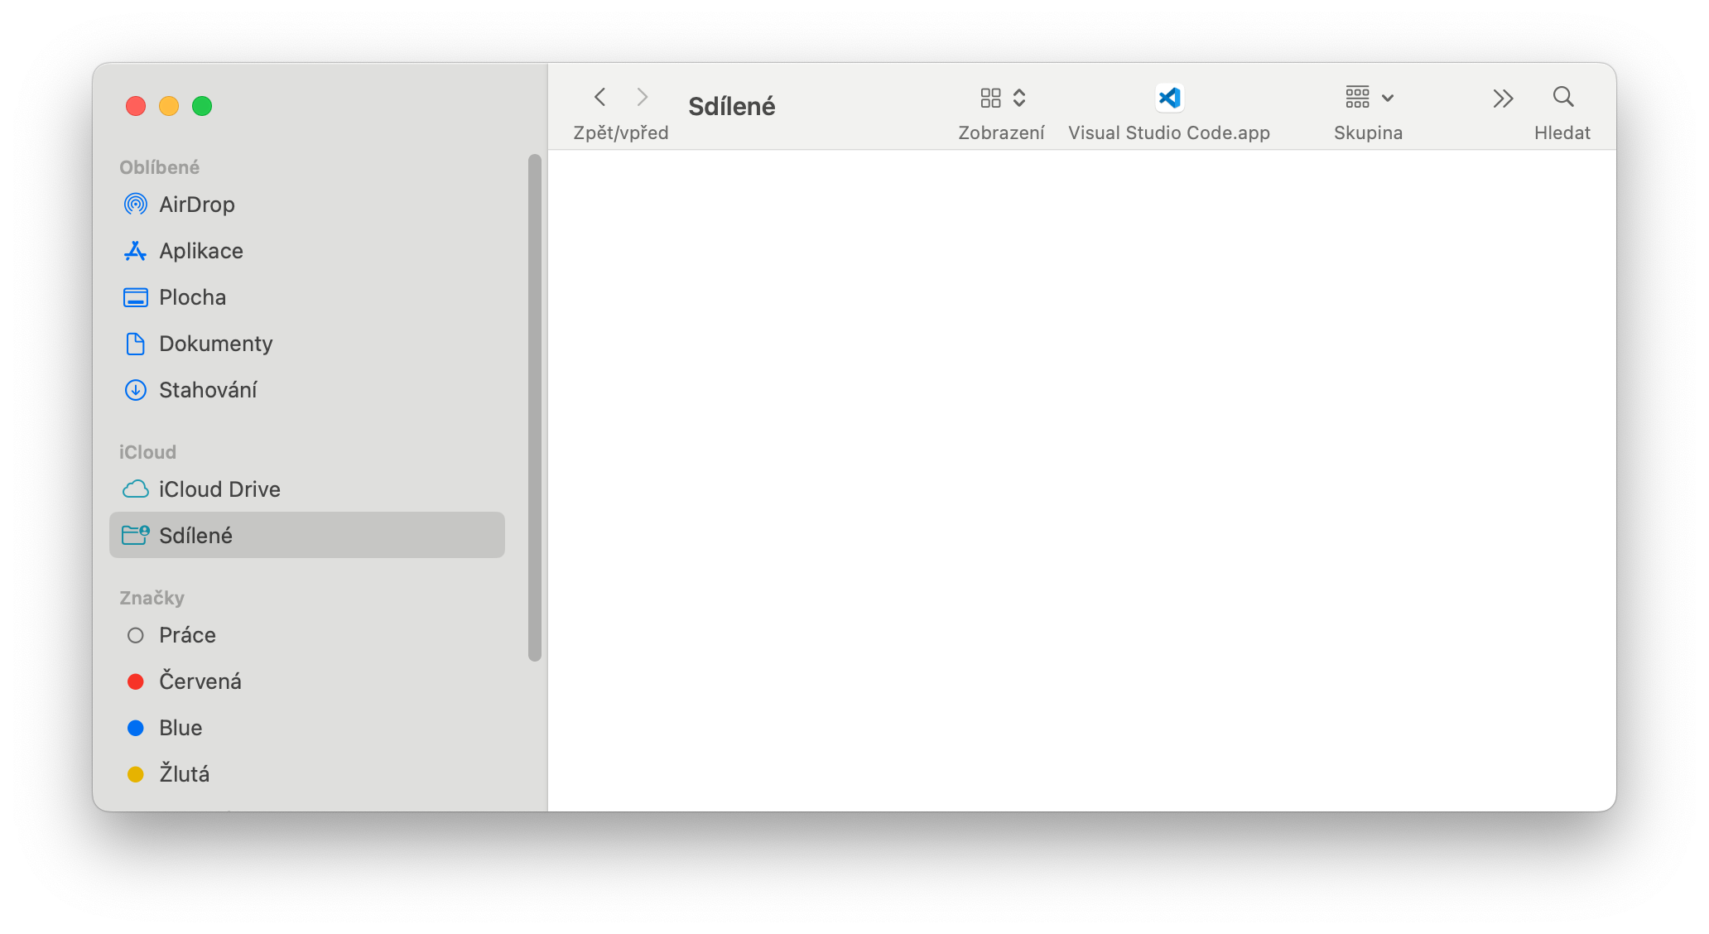Click the sidebar vertical scrollbar

coord(535,407)
